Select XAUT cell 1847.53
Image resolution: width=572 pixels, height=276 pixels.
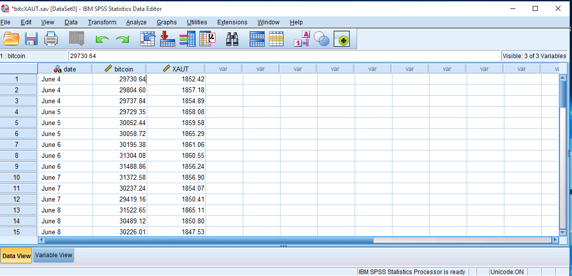point(176,232)
